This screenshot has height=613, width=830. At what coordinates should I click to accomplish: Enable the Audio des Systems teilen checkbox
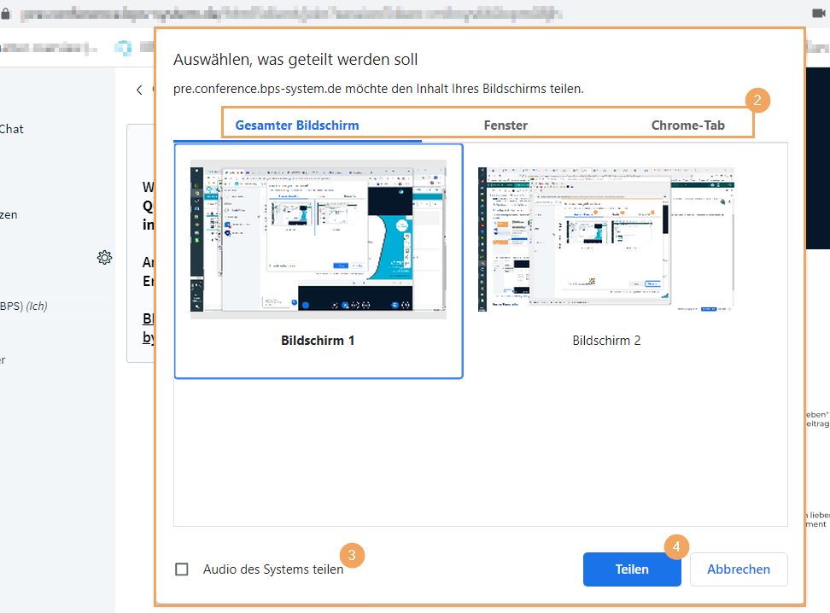182,569
